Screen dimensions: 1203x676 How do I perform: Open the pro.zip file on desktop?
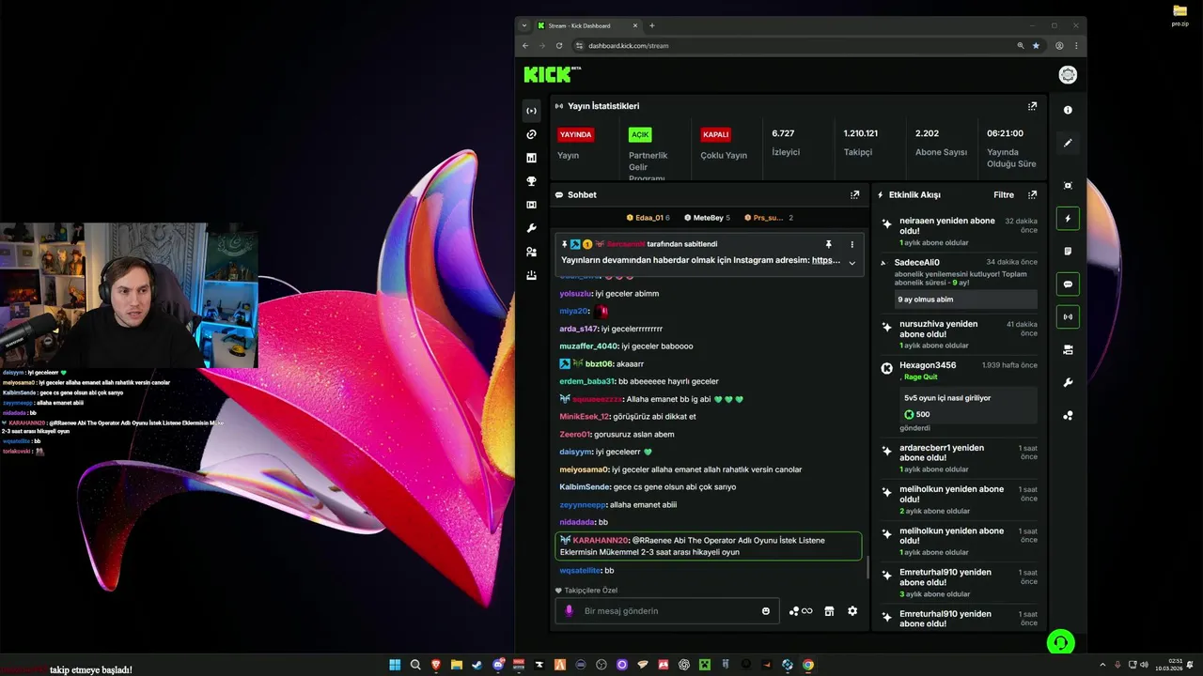(x=1180, y=15)
